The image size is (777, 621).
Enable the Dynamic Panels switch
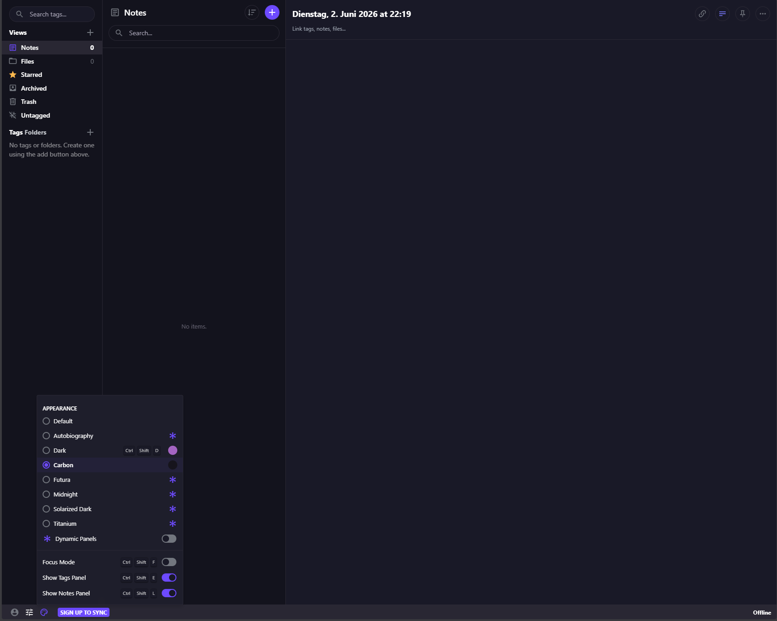169,539
